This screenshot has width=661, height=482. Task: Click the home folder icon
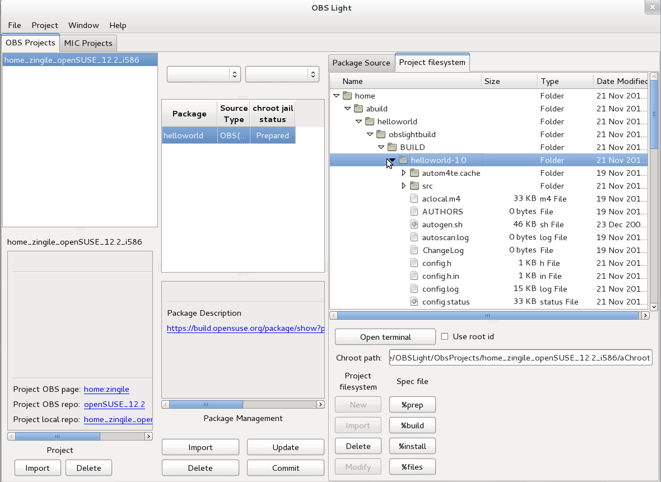(x=347, y=96)
